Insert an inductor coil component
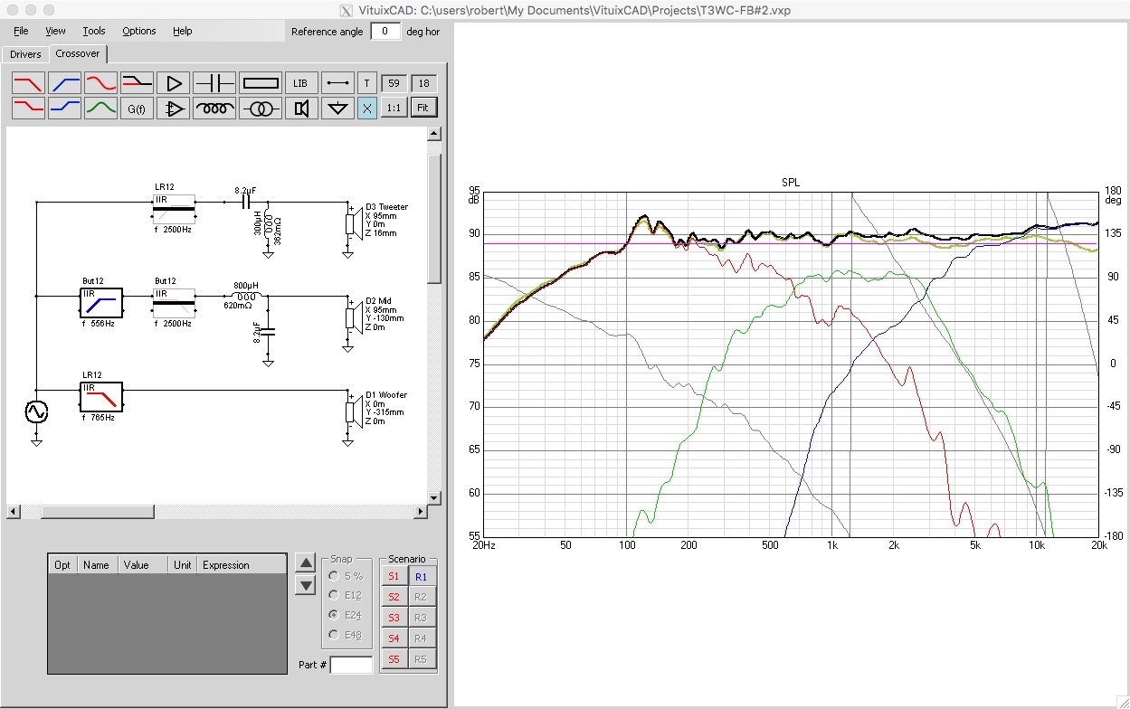The height and width of the screenshot is (709, 1130). [x=214, y=109]
